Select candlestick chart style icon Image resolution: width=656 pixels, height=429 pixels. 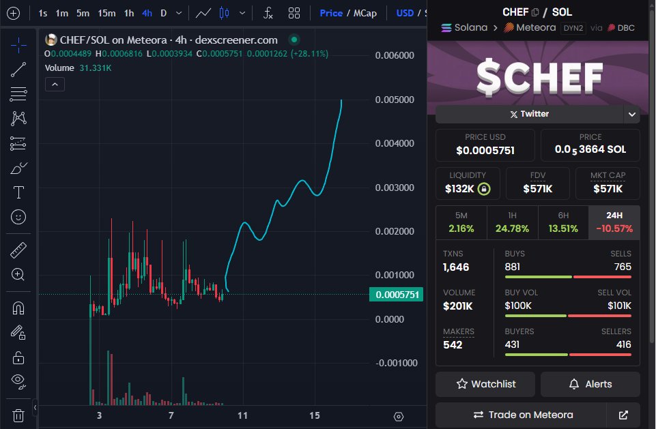(x=225, y=14)
